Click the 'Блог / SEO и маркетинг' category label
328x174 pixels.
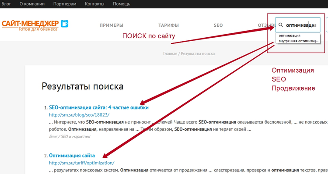70,136
